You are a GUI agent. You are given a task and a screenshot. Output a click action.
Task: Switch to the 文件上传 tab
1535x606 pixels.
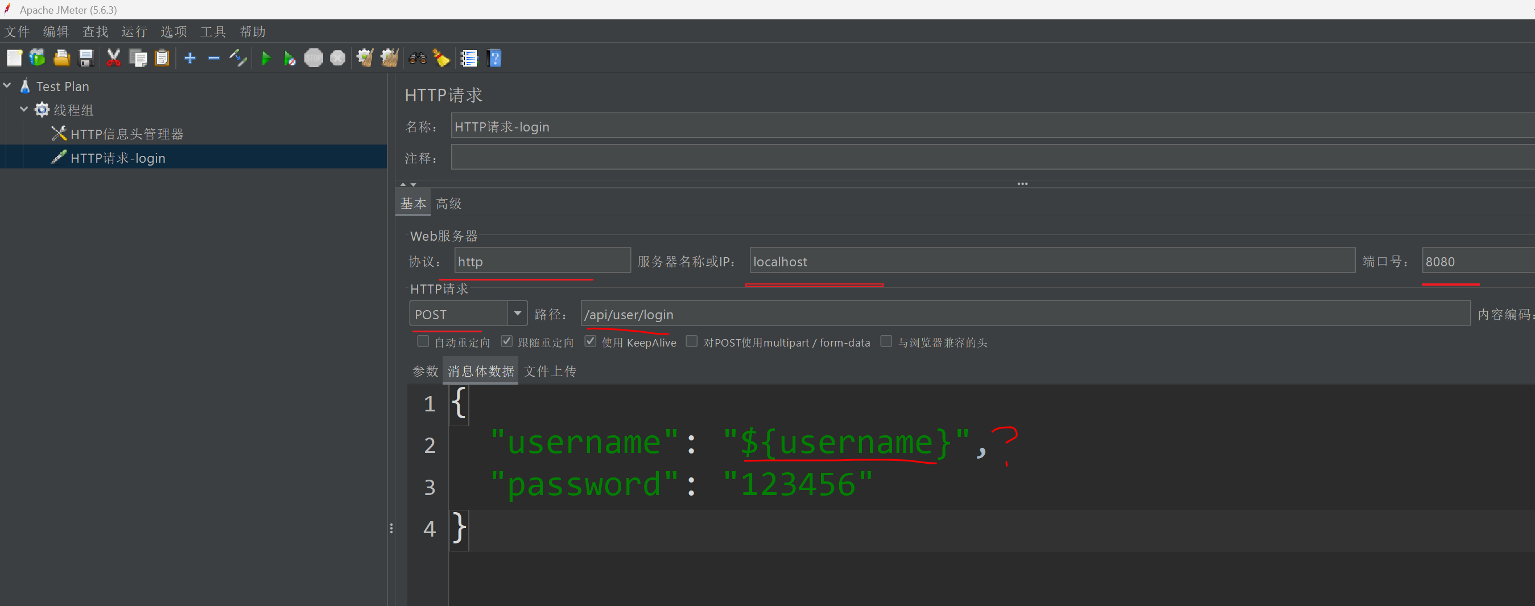pos(550,371)
